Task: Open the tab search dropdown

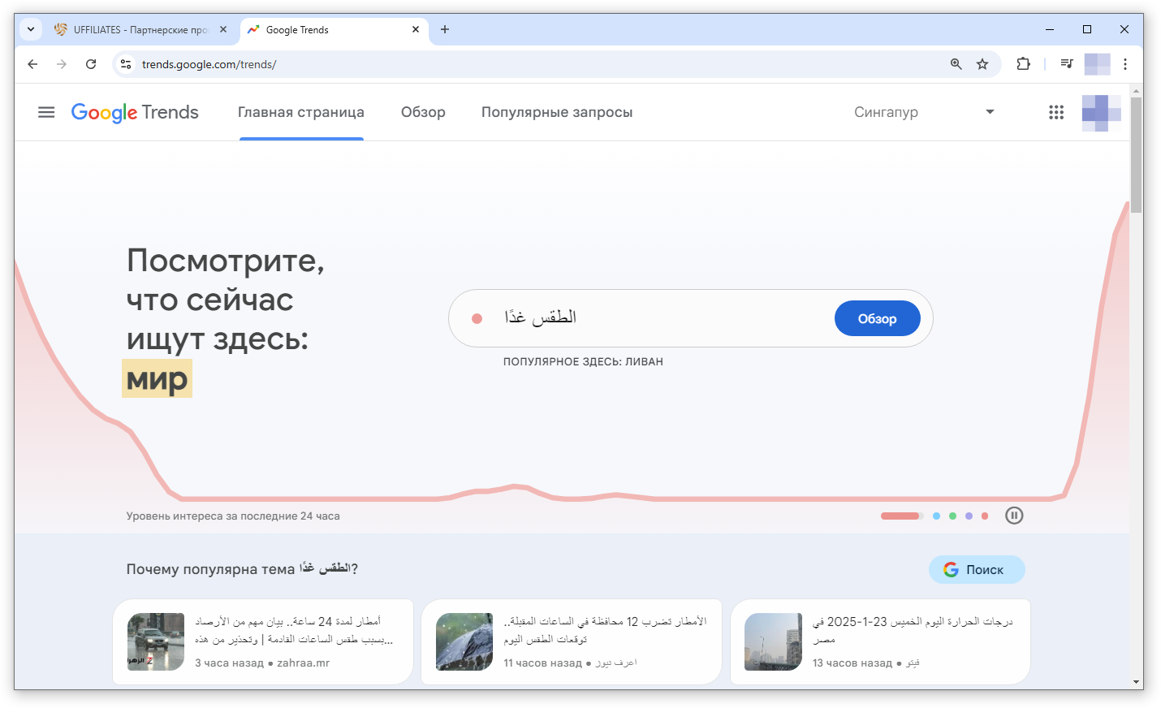Action: tap(30, 29)
